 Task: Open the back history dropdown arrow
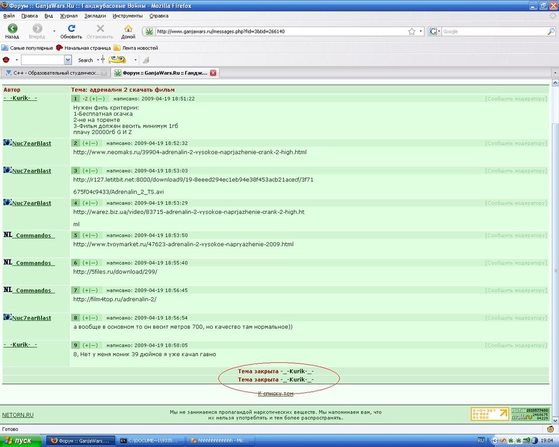pos(54,31)
